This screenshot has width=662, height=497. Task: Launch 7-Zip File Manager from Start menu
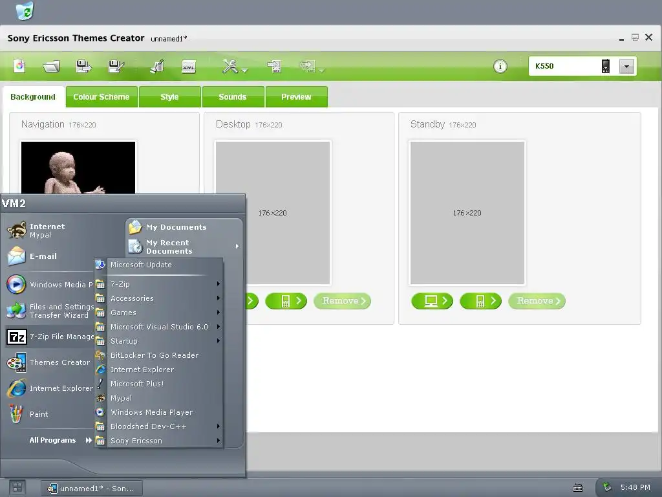point(49,337)
